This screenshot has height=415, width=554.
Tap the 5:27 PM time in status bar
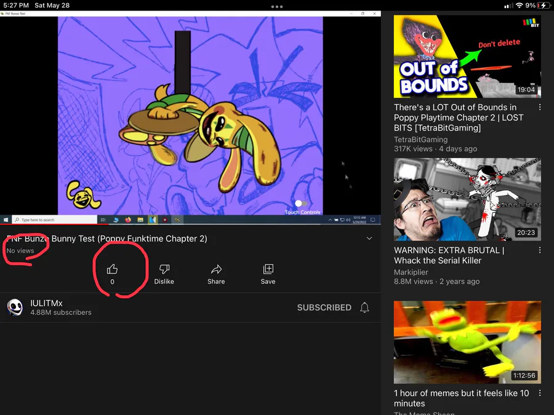coord(16,6)
